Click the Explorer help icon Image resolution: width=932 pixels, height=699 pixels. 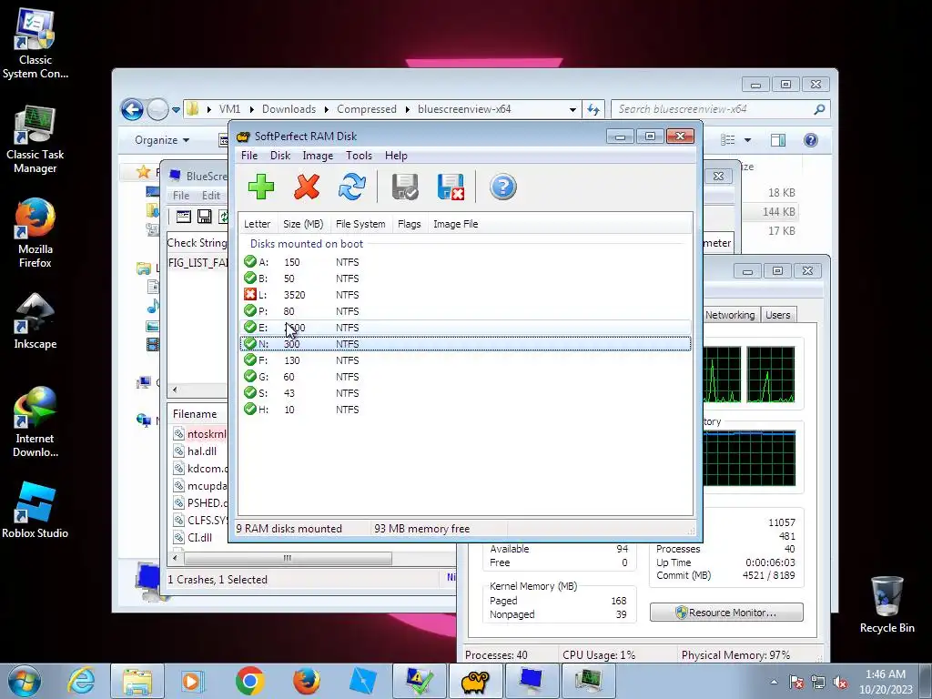pos(811,140)
